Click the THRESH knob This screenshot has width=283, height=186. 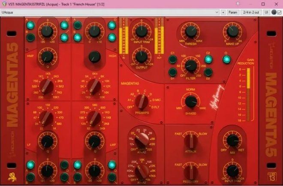click(191, 31)
